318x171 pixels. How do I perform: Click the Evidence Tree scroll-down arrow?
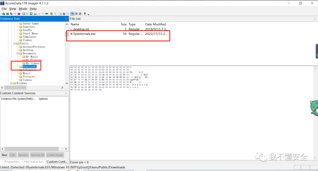click(67, 83)
